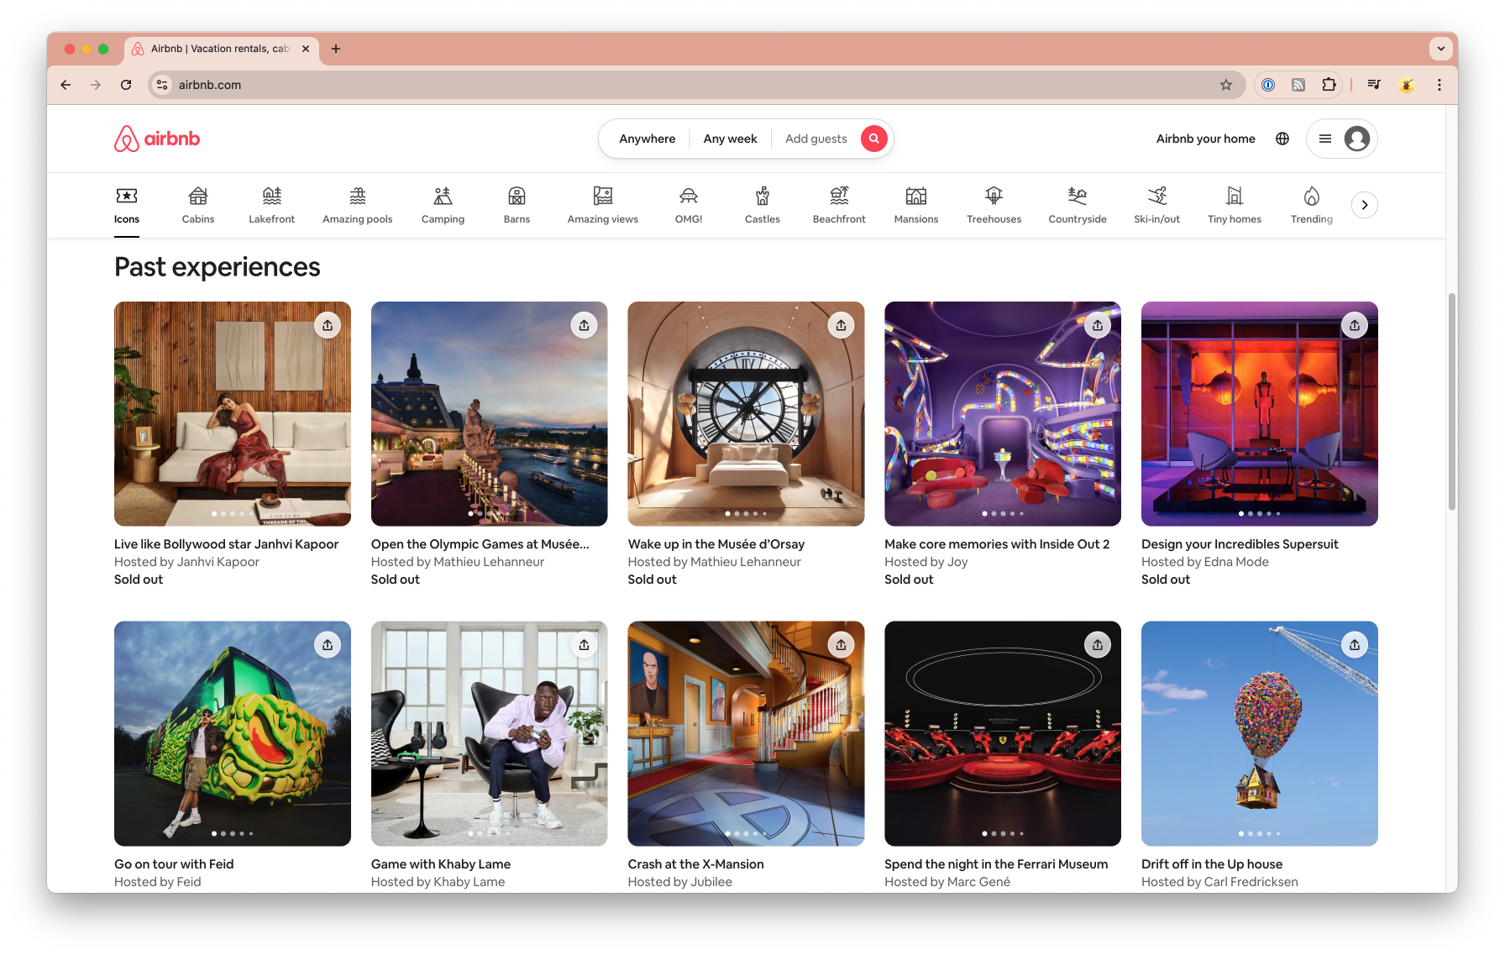This screenshot has width=1505, height=955.
Task: Select the OMG! category
Action: [689, 206]
